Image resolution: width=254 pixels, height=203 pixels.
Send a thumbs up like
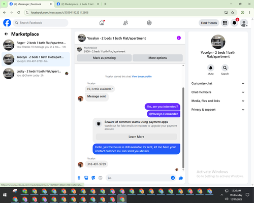click(181, 178)
